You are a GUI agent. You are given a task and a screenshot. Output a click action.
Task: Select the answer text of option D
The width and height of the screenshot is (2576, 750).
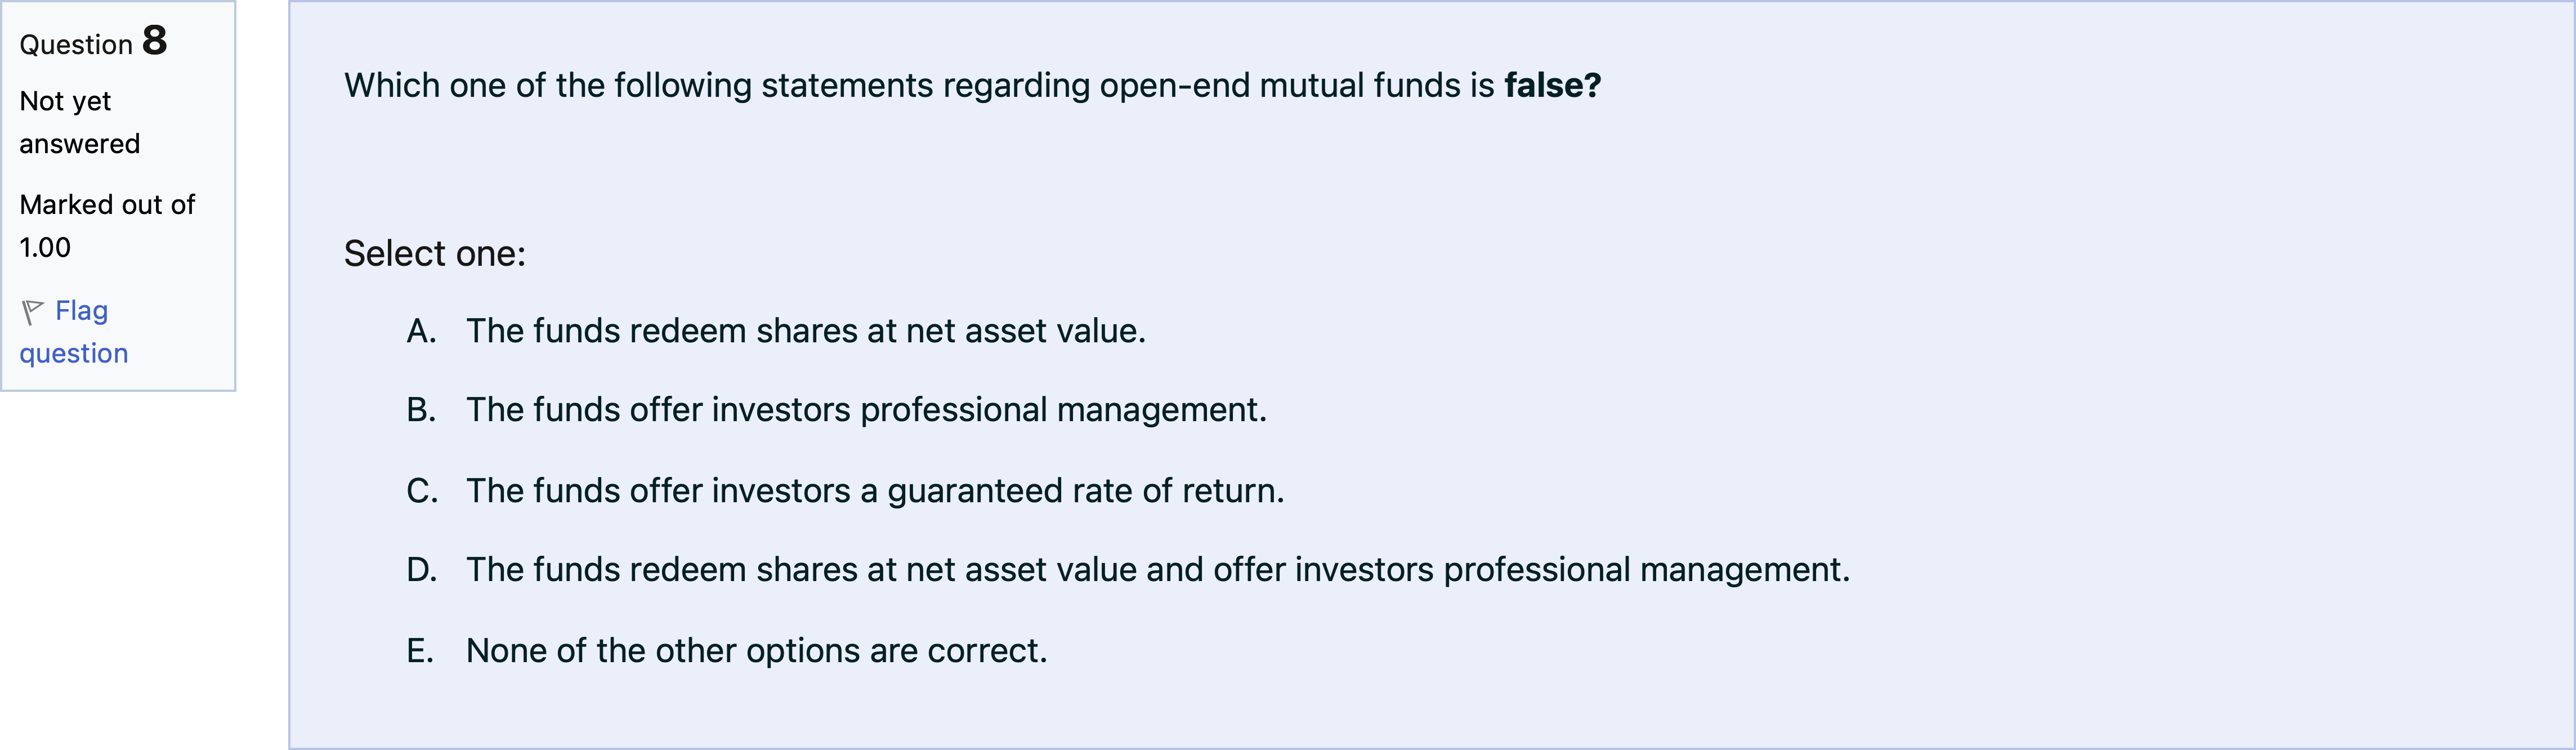click(1158, 570)
